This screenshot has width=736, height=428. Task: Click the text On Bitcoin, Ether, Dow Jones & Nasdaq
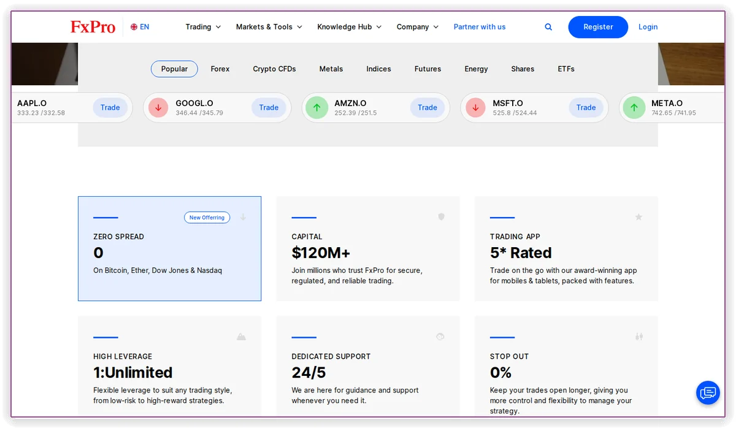pos(158,270)
